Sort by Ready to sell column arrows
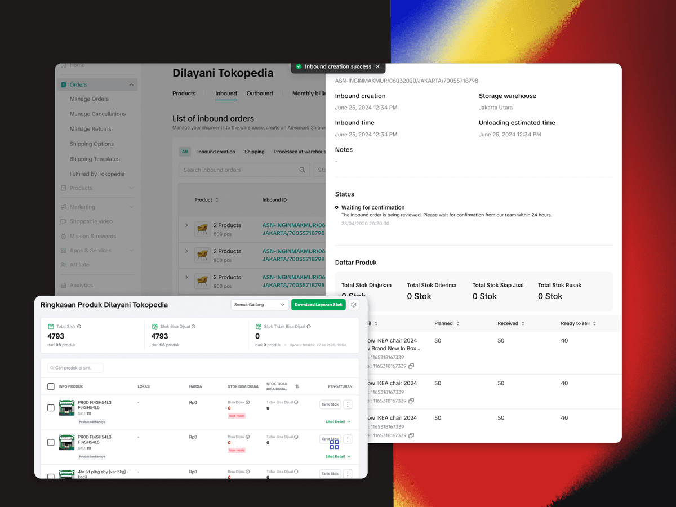This screenshot has width=676, height=507. 594,323
